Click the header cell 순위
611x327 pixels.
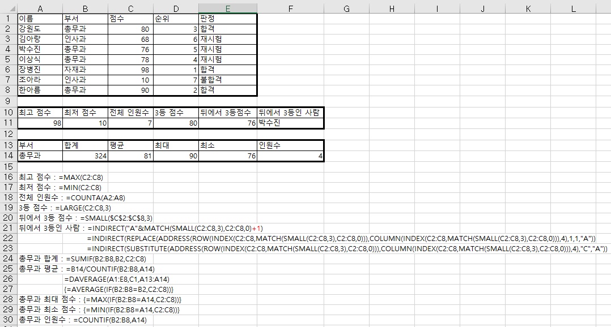(x=176, y=18)
